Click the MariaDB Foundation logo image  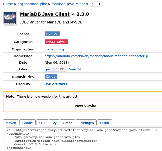pos(10,18)
